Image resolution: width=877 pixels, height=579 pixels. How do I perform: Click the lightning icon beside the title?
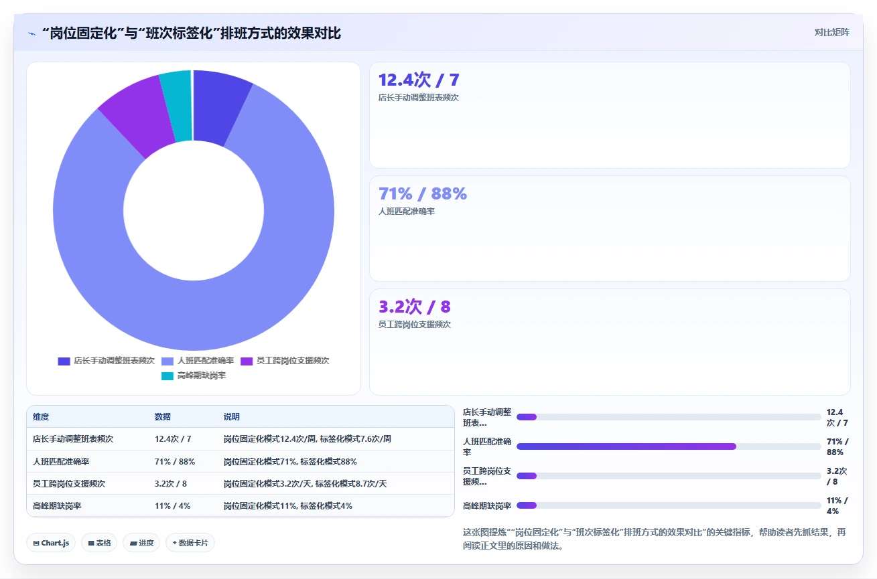(32, 33)
